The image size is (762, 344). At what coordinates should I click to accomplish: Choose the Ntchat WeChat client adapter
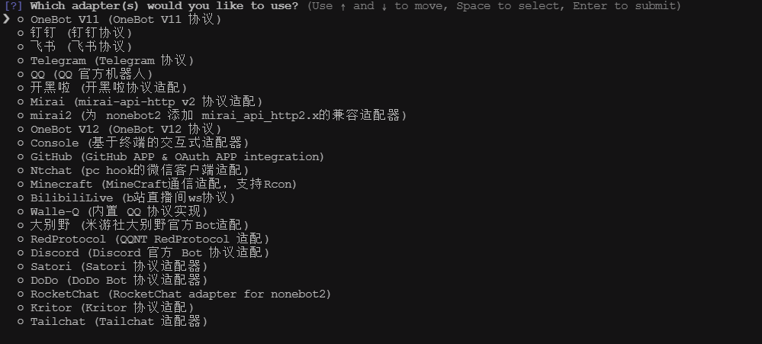coord(133,171)
